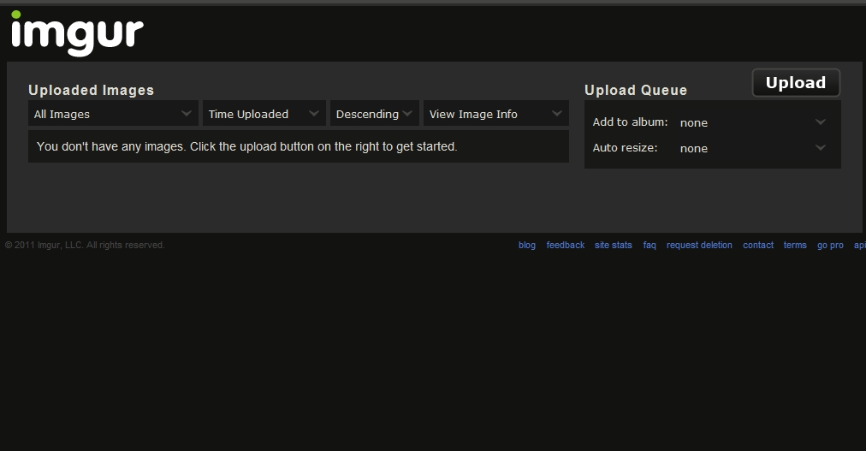
Task: Click the Upload button
Action: [796, 83]
